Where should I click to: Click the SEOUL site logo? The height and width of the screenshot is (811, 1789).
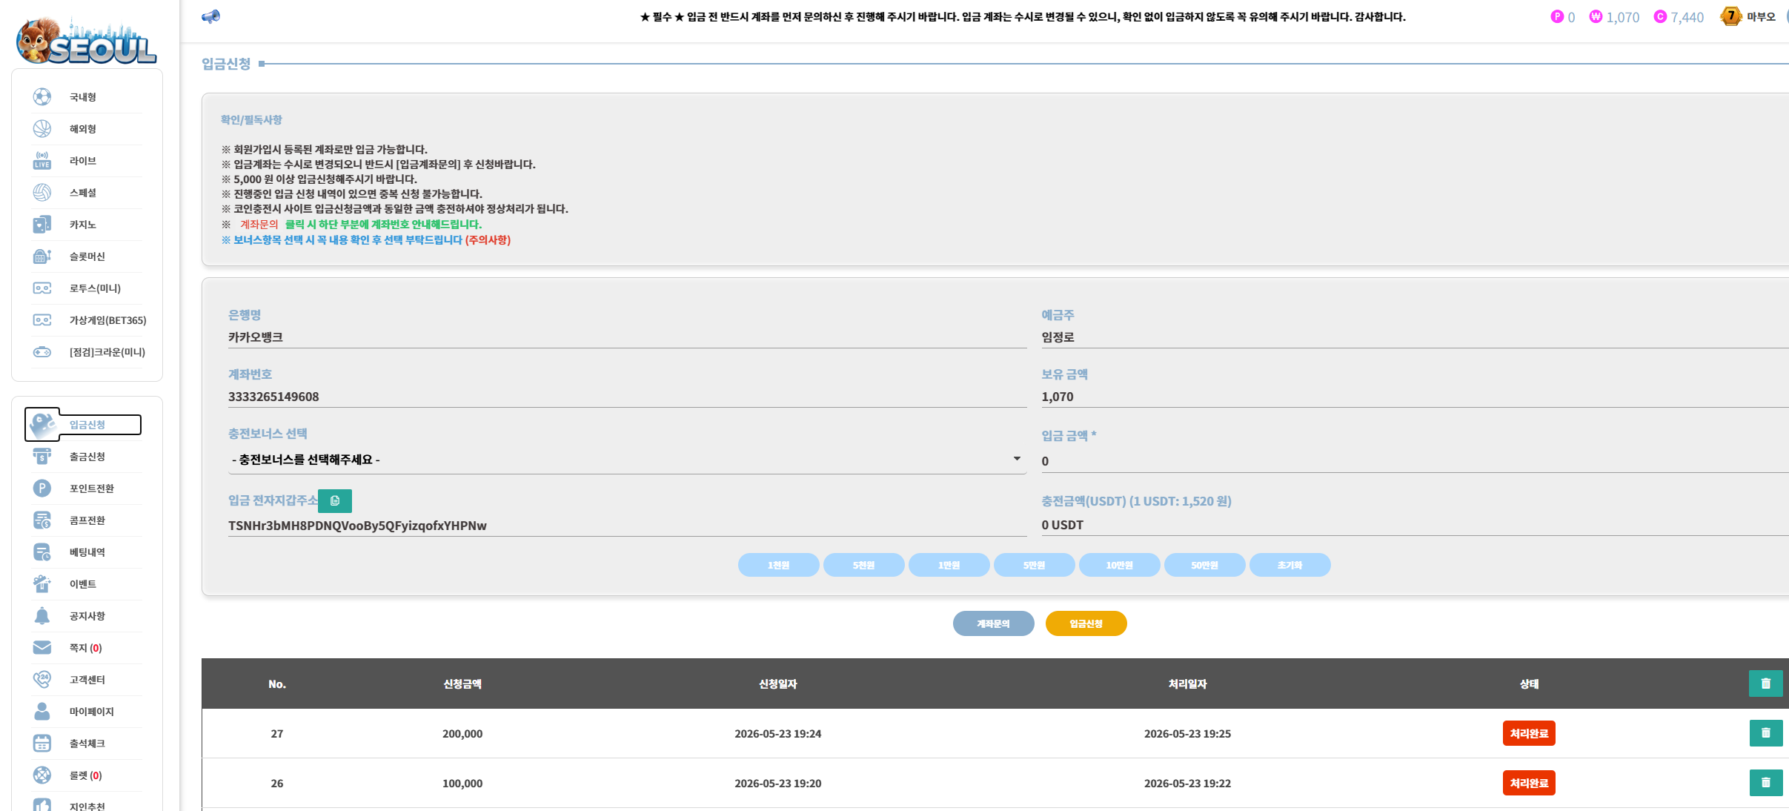(x=87, y=41)
